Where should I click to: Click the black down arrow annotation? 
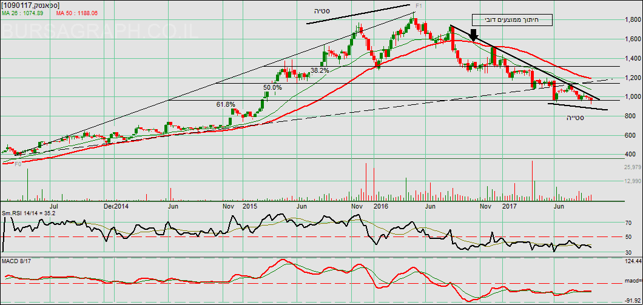474,34
